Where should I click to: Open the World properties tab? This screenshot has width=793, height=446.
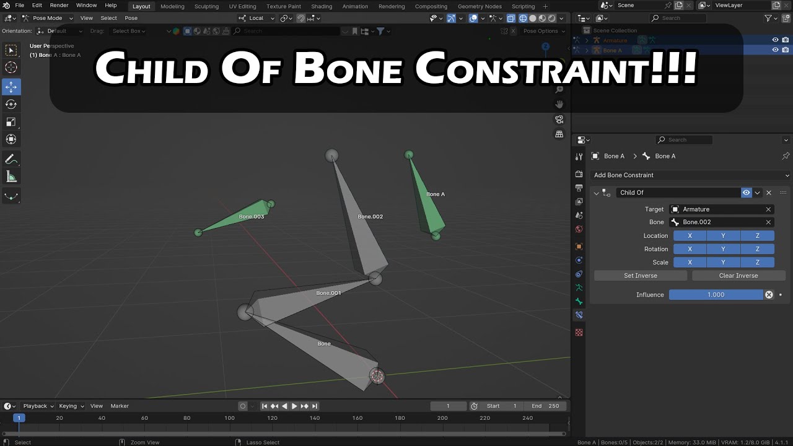click(579, 229)
